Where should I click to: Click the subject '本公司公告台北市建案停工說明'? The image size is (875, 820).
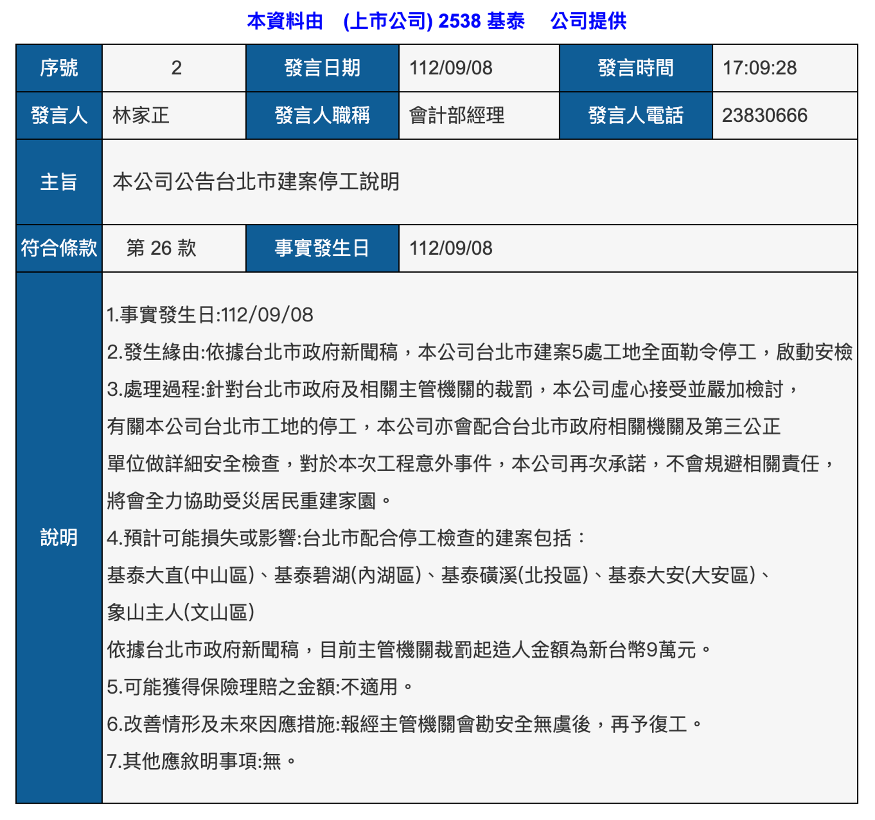point(256,181)
